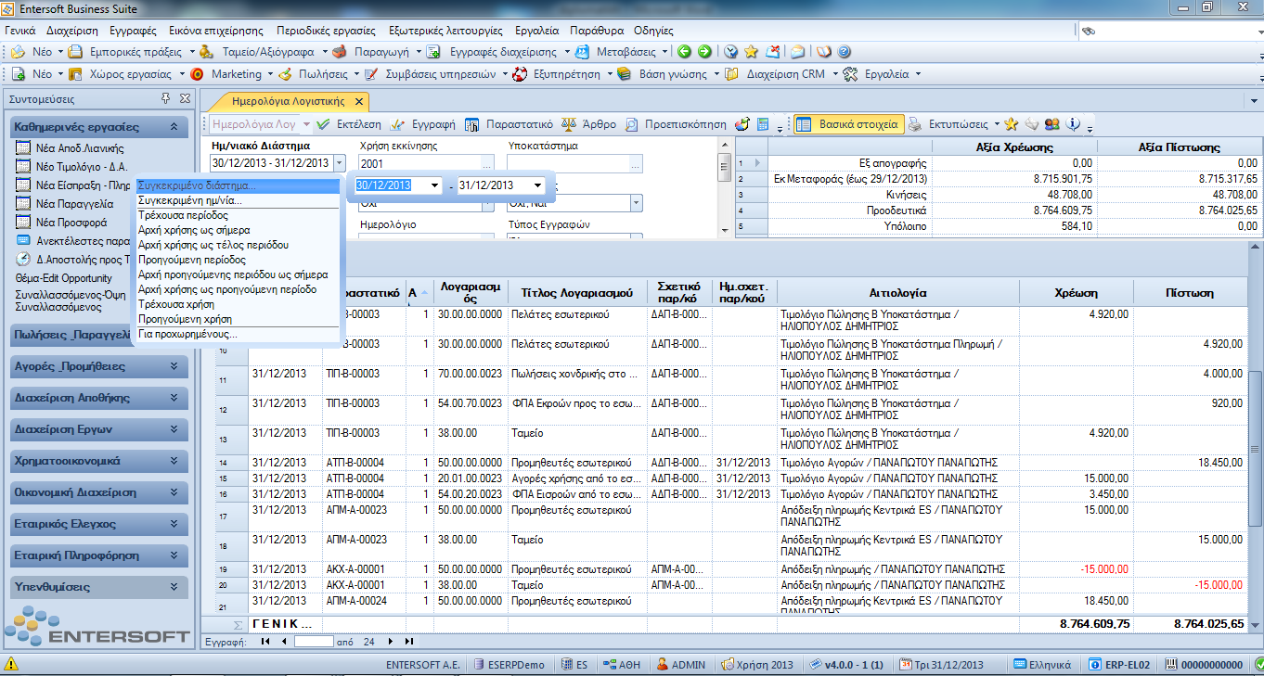The image size is (1264, 676).
Task: Go to next record arrow
Action: click(x=391, y=641)
